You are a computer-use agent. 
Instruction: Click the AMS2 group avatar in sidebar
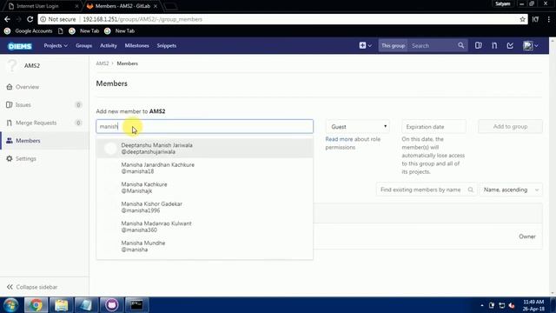(12, 66)
